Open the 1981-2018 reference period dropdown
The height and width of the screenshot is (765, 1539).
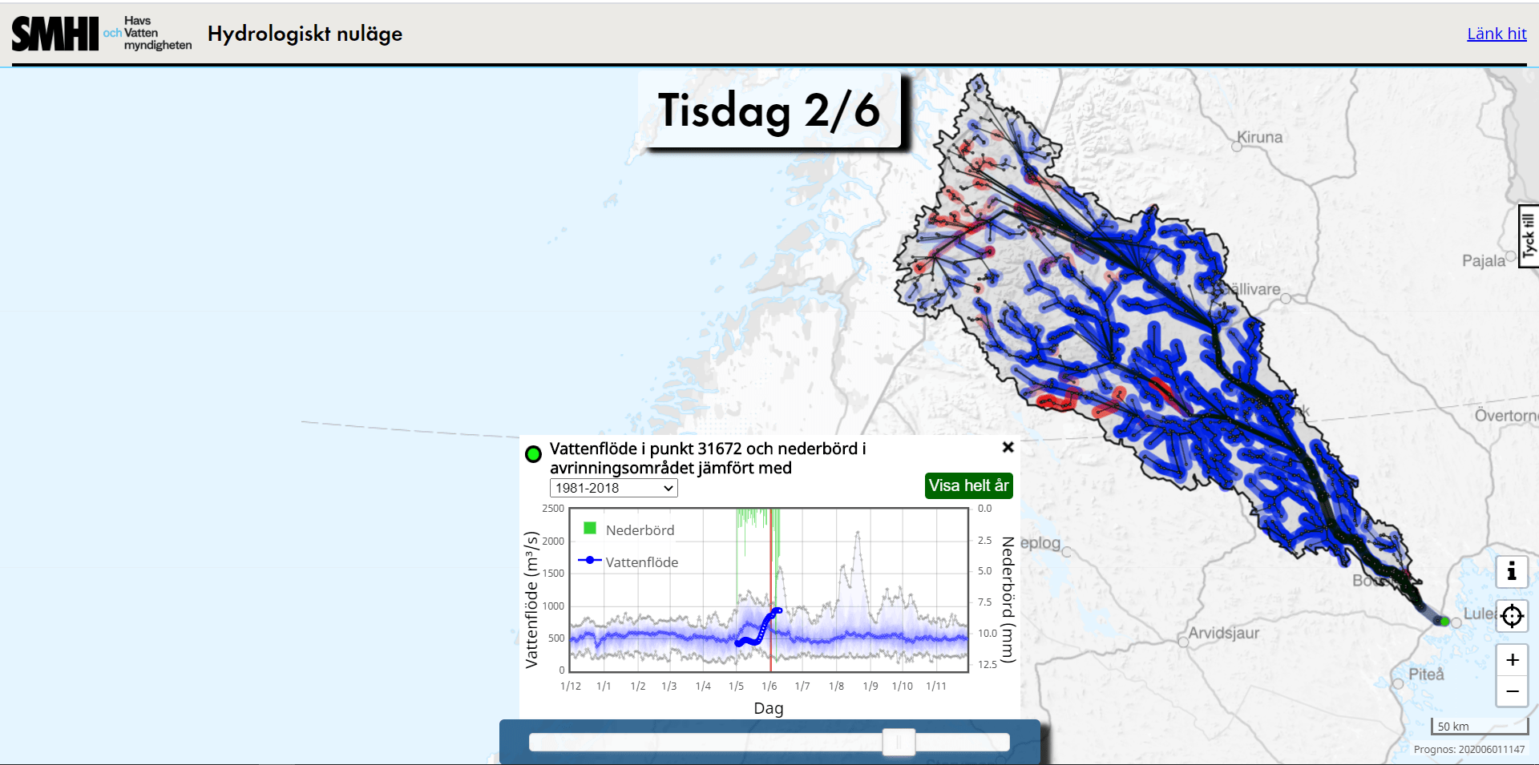[613, 488]
